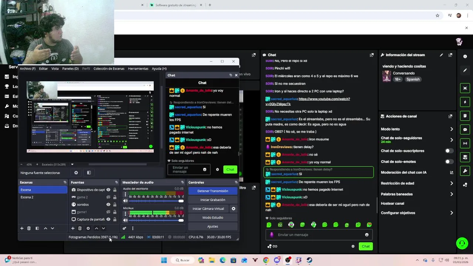Expand Palabras baneadas chevron
The image size is (473, 266).
[452, 194]
